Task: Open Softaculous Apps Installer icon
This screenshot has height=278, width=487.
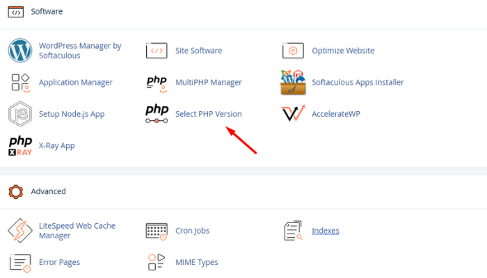Action: pos(293,82)
